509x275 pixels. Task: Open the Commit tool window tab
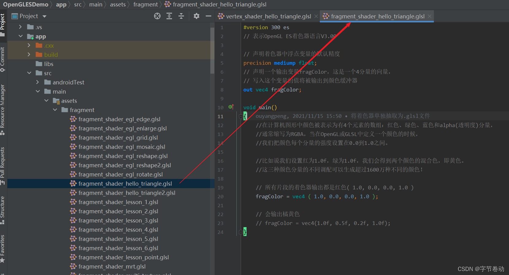click(x=3, y=60)
